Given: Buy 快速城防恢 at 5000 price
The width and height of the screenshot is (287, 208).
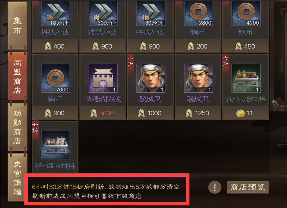Looking at the screenshot, I should pos(103,113).
